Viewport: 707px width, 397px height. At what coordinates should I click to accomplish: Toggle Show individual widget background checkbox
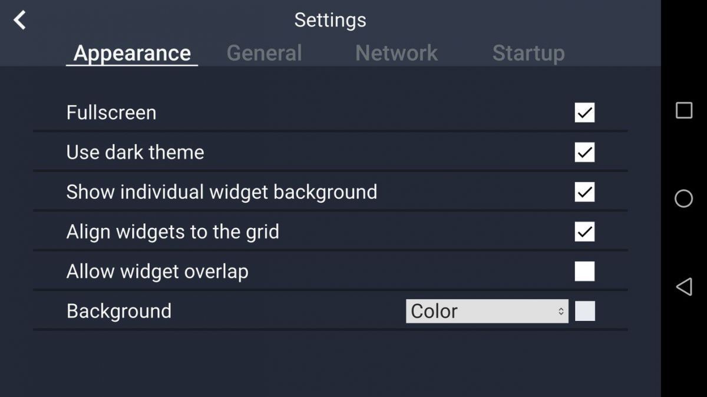click(584, 192)
